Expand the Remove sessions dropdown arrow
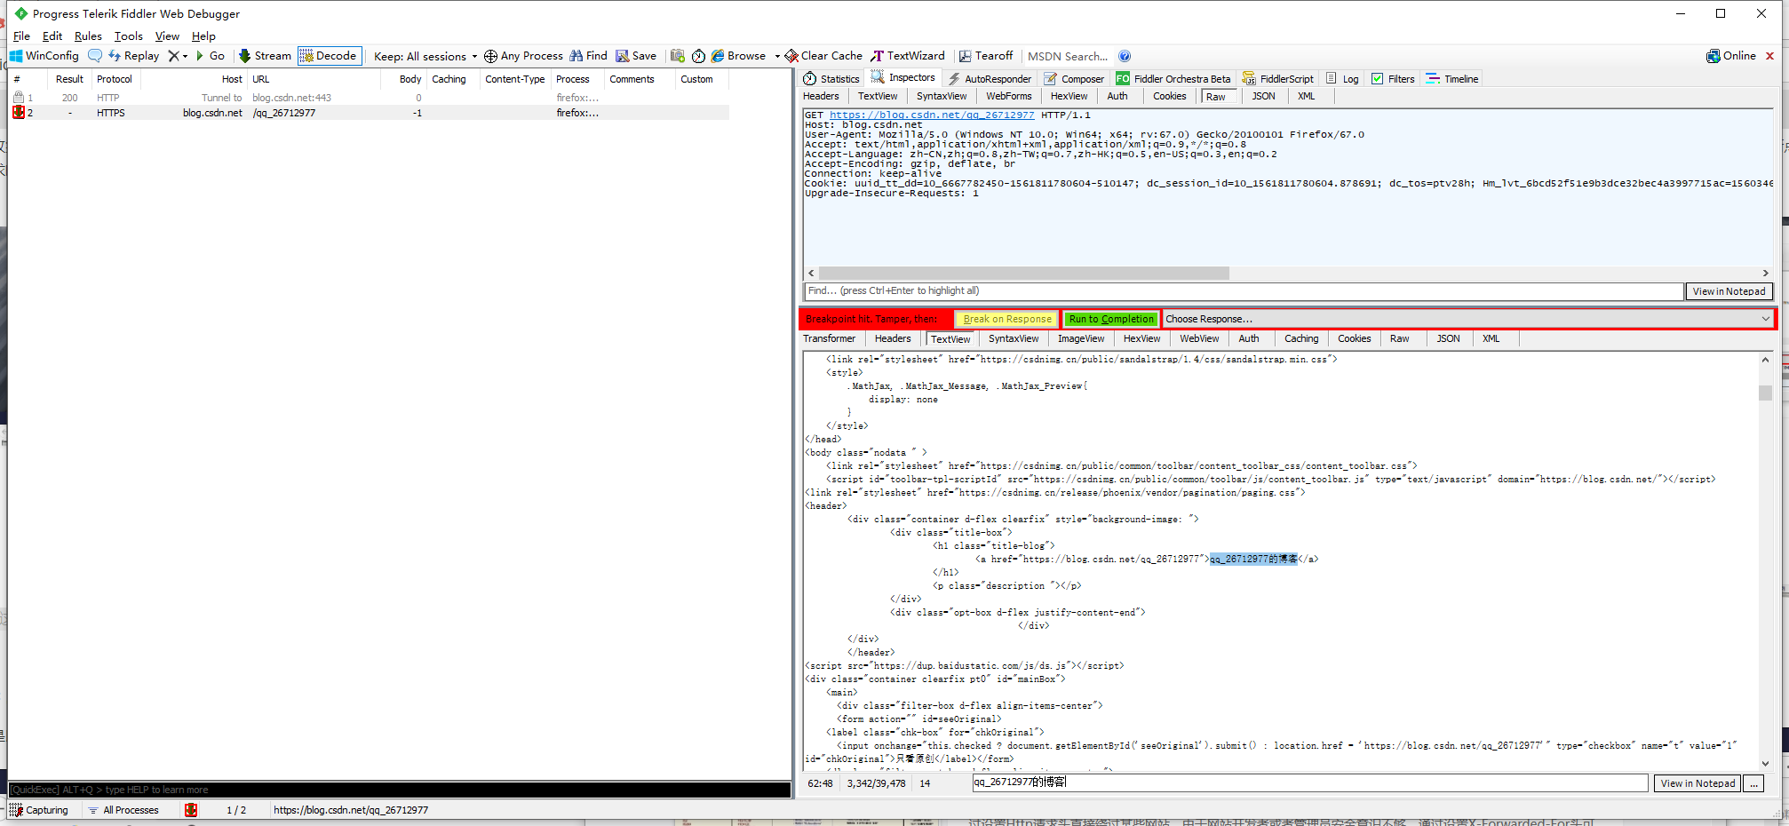This screenshot has height=826, width=1789. [x=185, y=56]
